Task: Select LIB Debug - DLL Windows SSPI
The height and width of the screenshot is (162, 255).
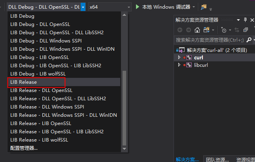Action: (64, 41)
